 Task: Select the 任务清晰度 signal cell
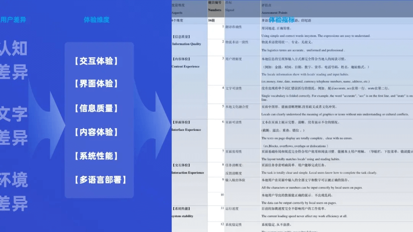[x=234, y=165]
